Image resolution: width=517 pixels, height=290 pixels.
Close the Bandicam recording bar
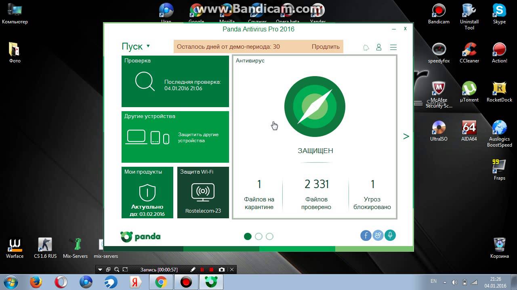click(x=232, y=269)
